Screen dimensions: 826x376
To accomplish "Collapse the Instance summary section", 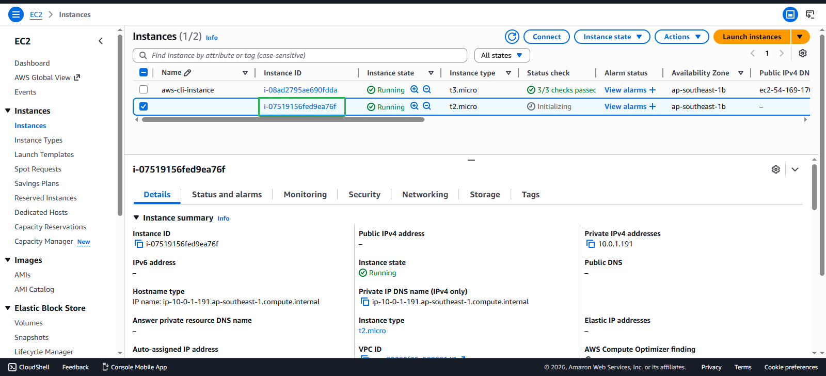I will pos(136,218).
